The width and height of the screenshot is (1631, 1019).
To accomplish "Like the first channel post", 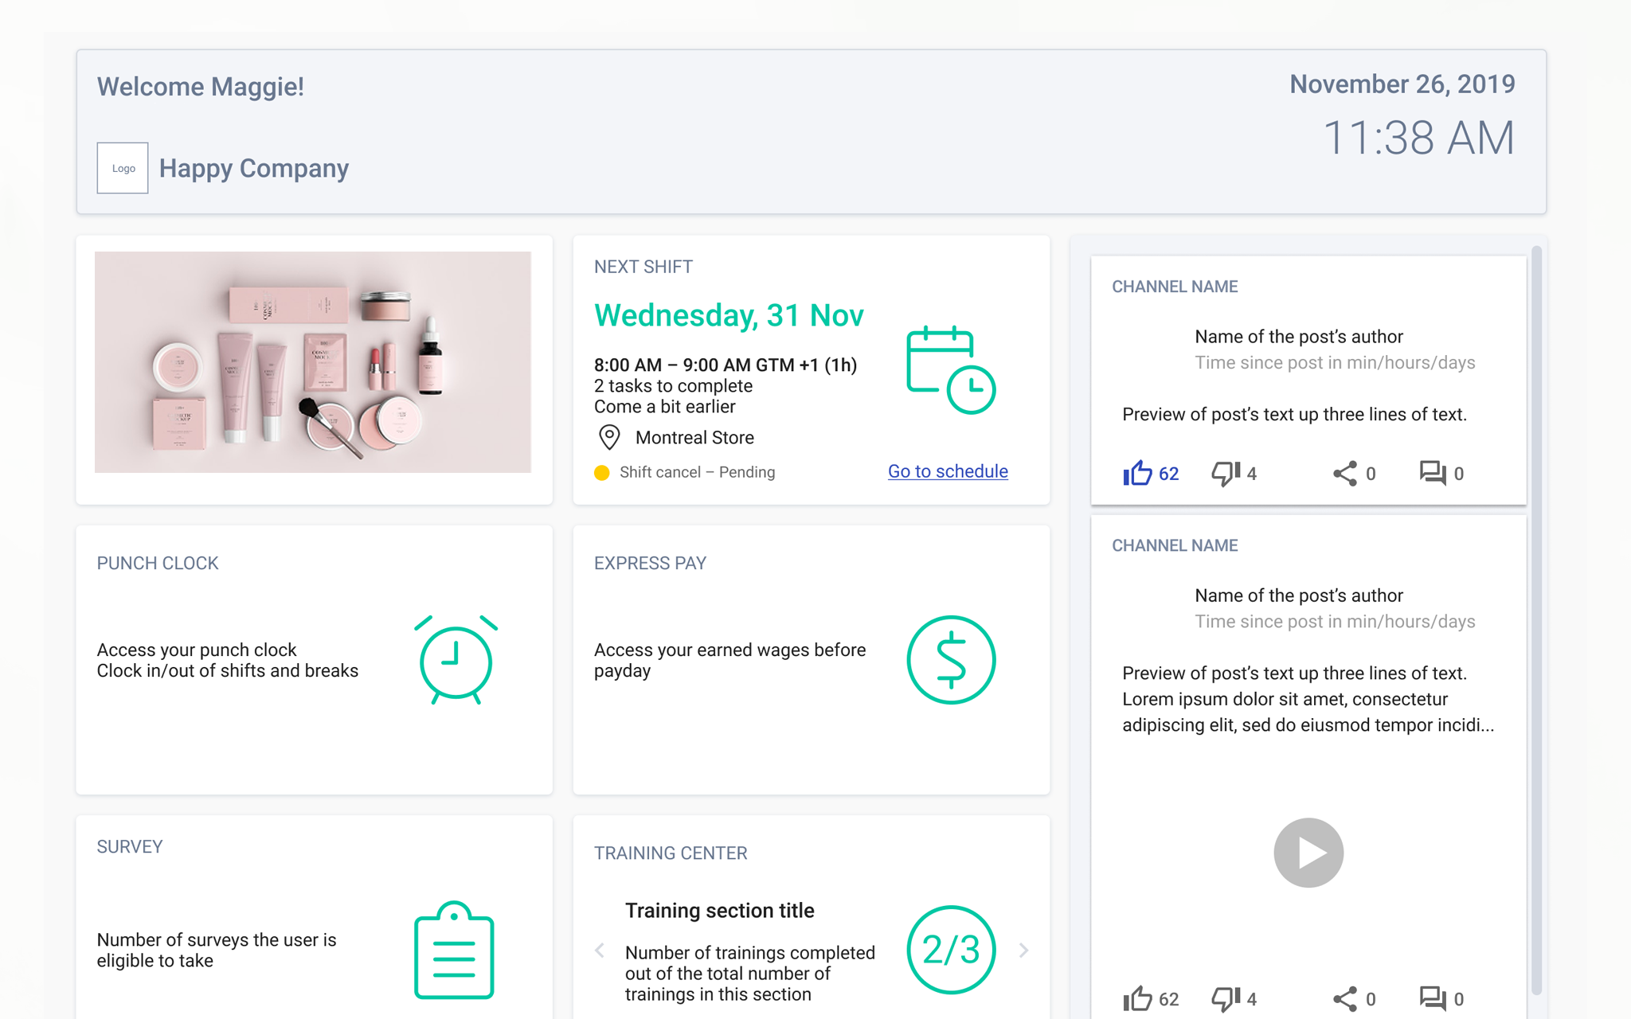I will [1138, 474].
